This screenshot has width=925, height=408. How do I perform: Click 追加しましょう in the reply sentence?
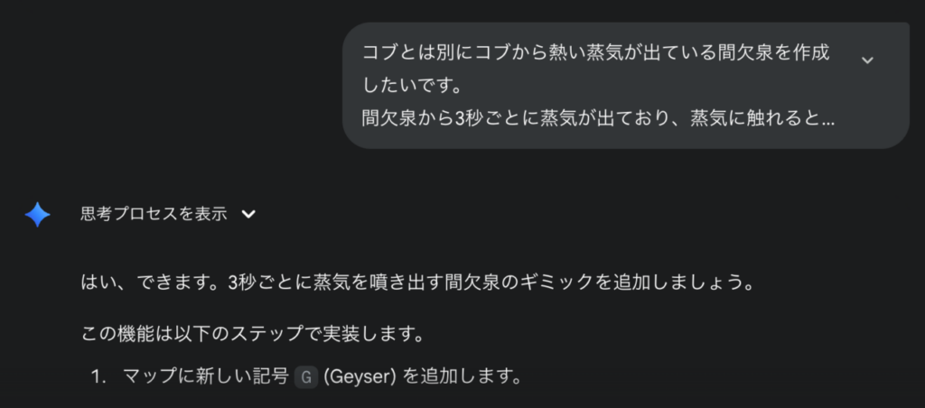pyautogui.click(x=674, y=283)
